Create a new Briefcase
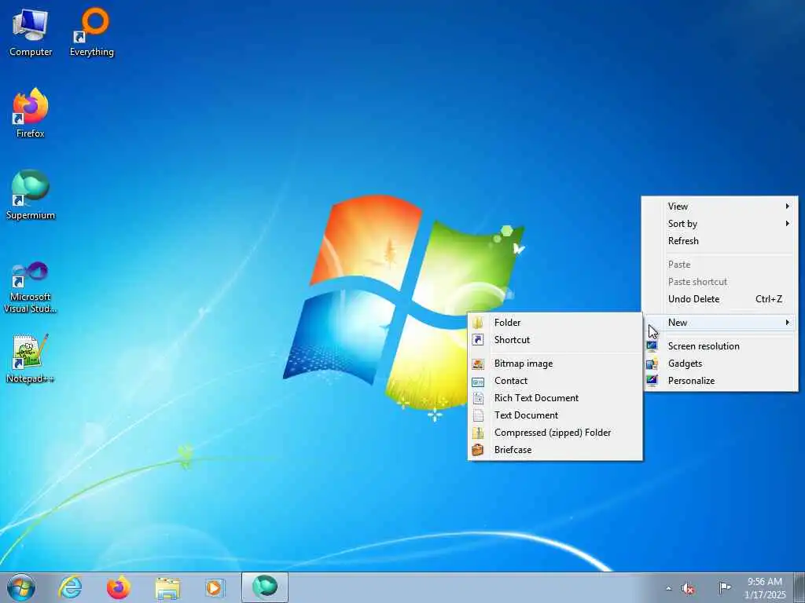This screenshot has height=603, width=805. click(x=555, y=450)
